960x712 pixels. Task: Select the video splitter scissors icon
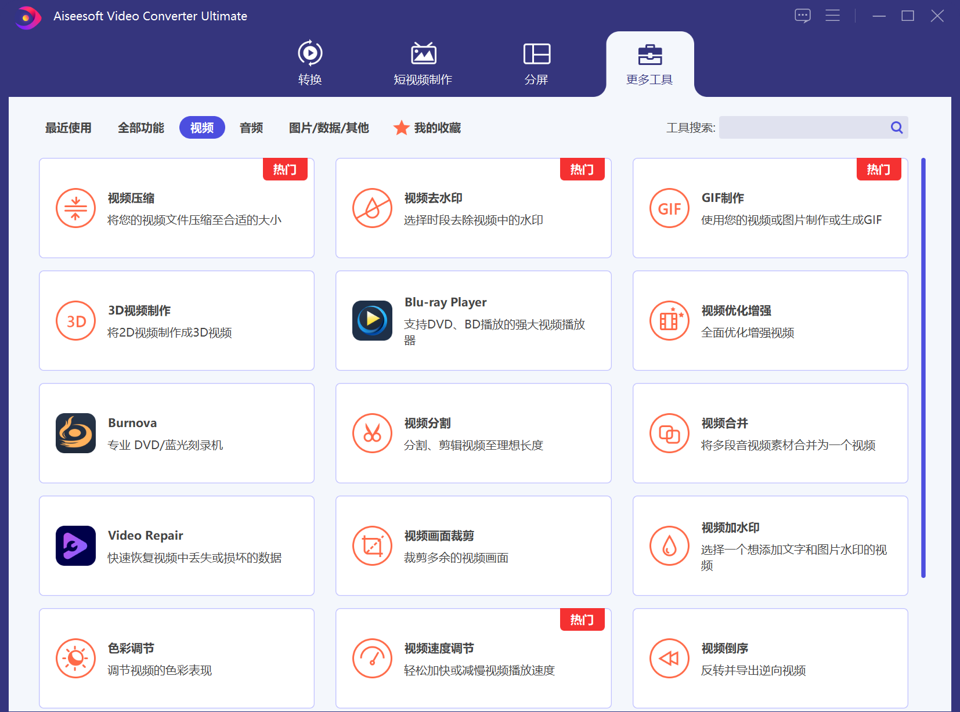coord(372,433)
